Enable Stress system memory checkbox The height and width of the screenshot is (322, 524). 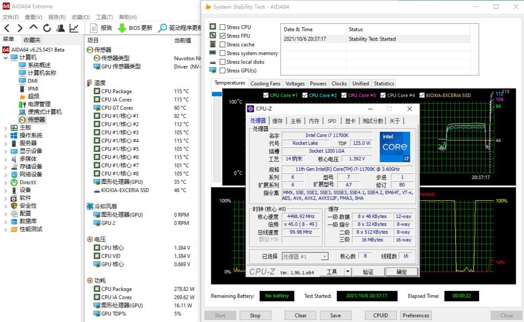223,53
